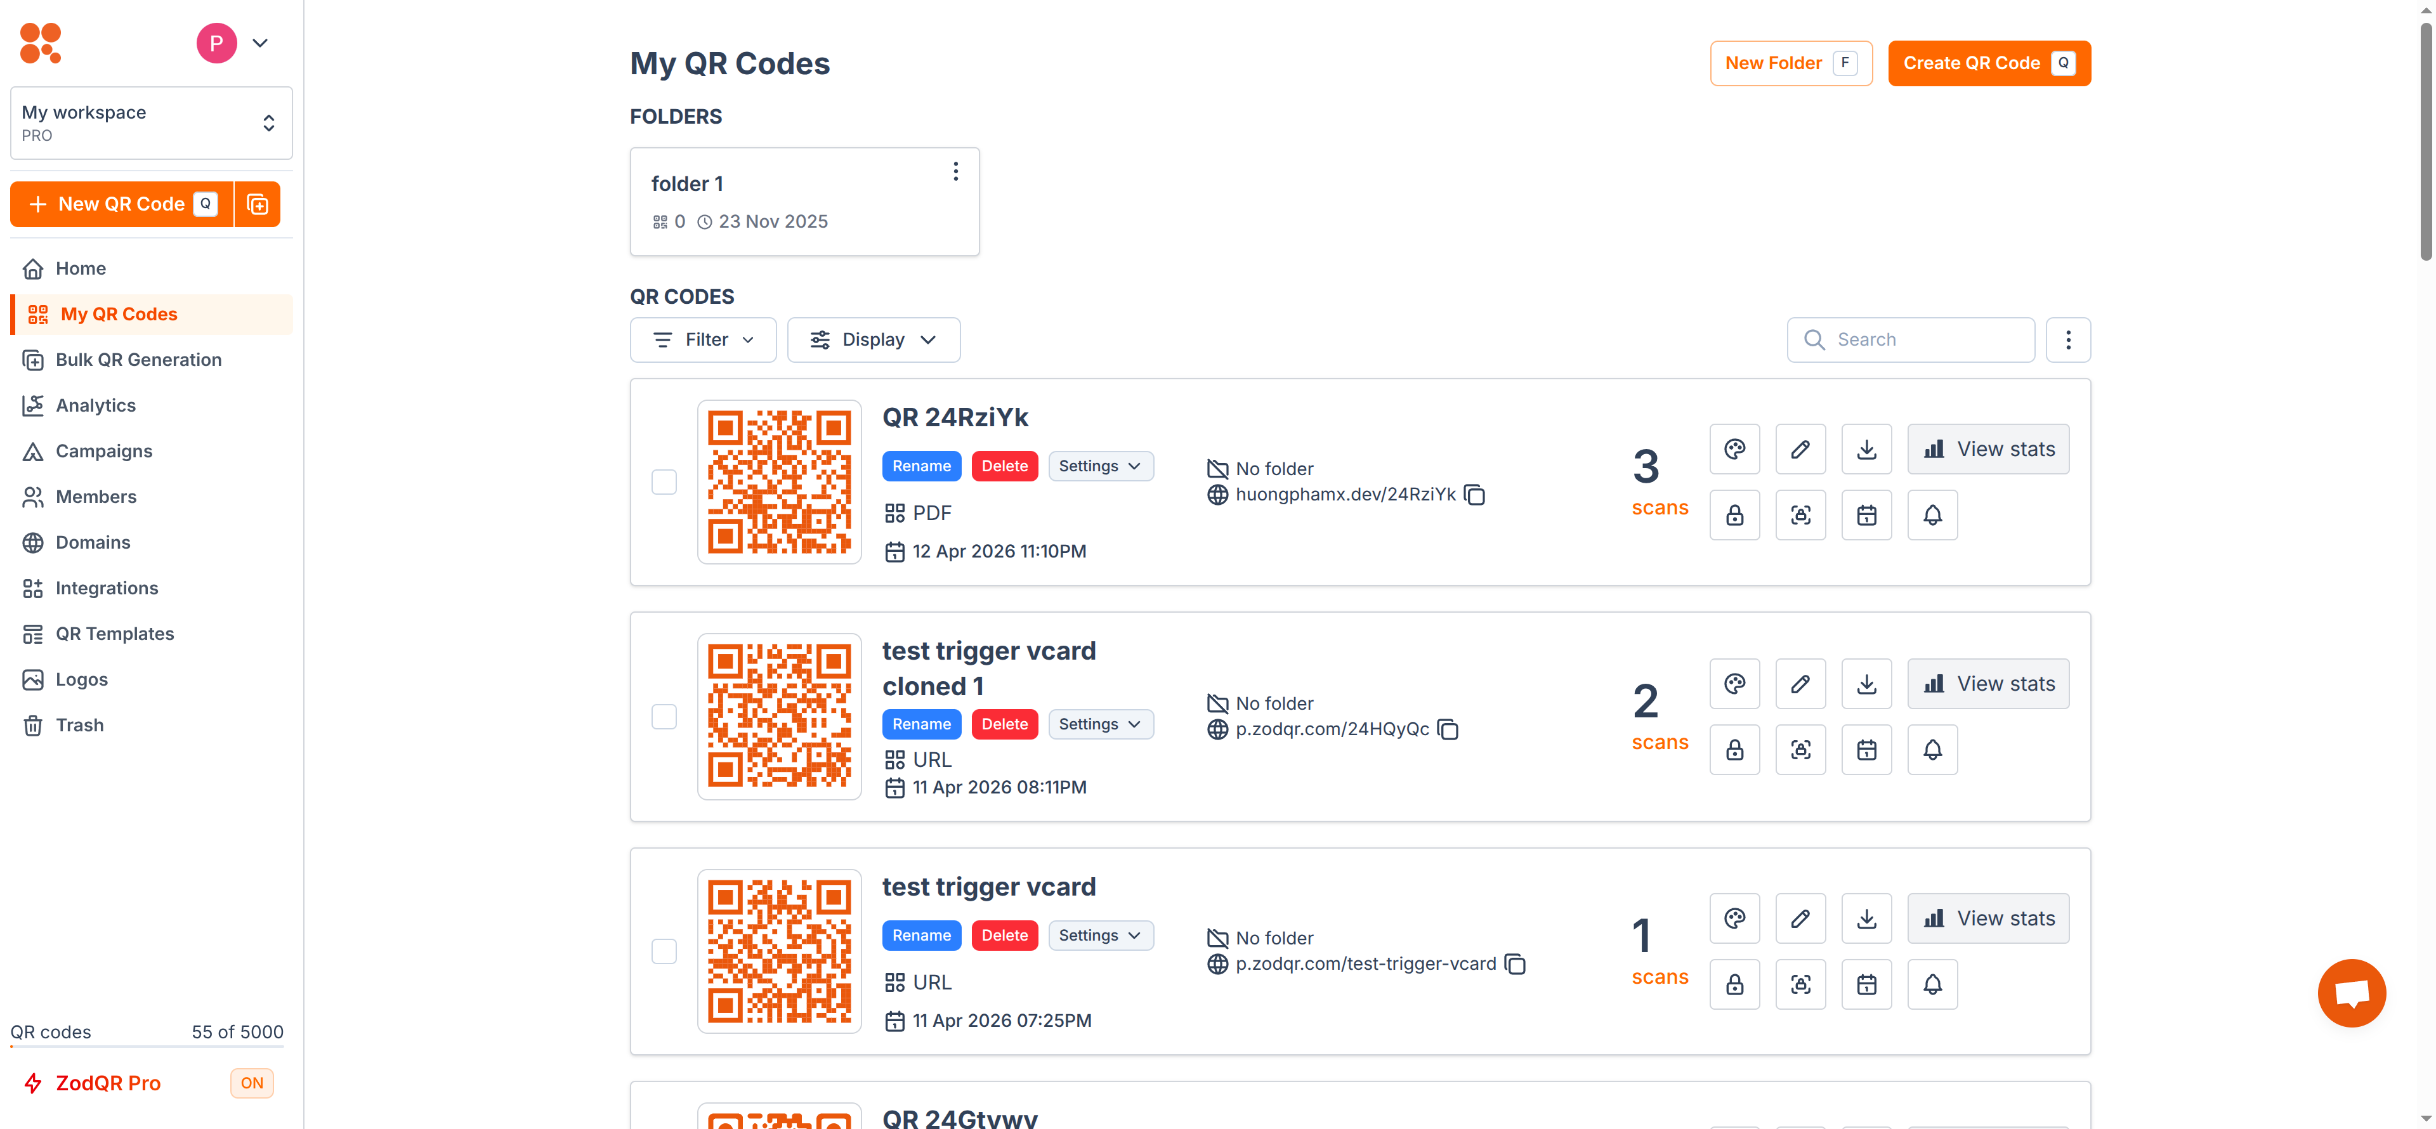Copy the p.zodqr.com/test-trigger-vcard link
Viewport: 2436px width, 1129px height.
(1515, 963)
